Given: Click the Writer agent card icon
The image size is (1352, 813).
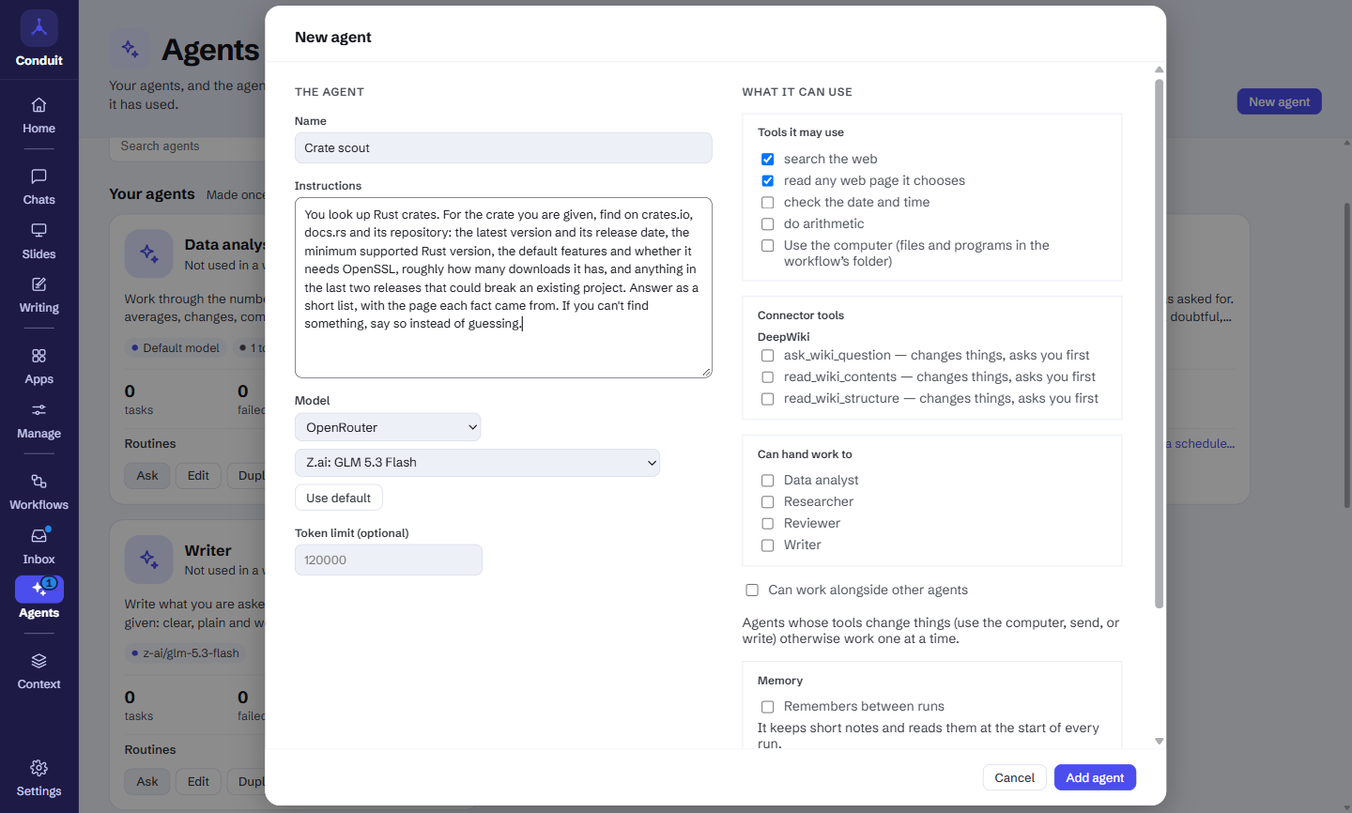Looking at the screenshot, I should point(148,560).
